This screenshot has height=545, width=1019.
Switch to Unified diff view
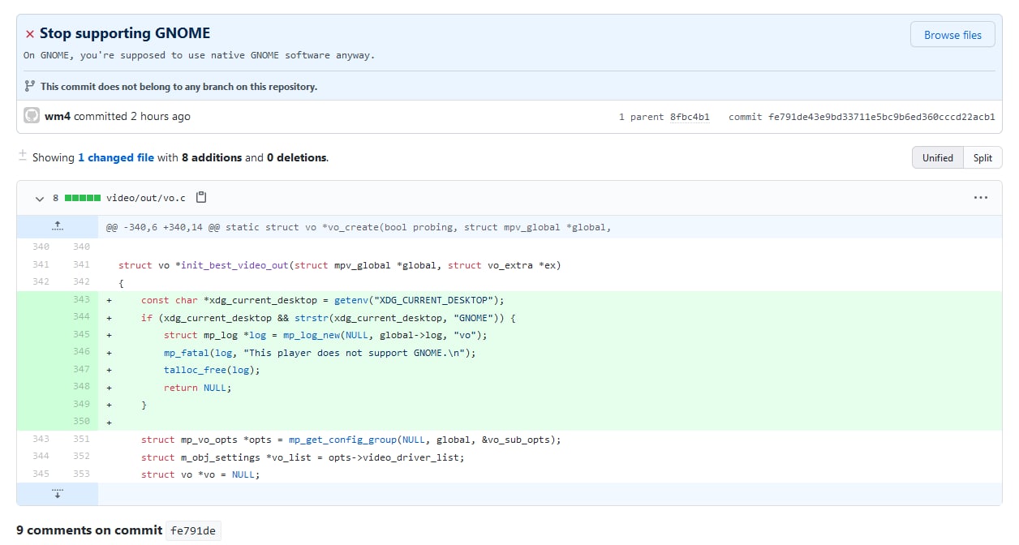coord(938,157)
